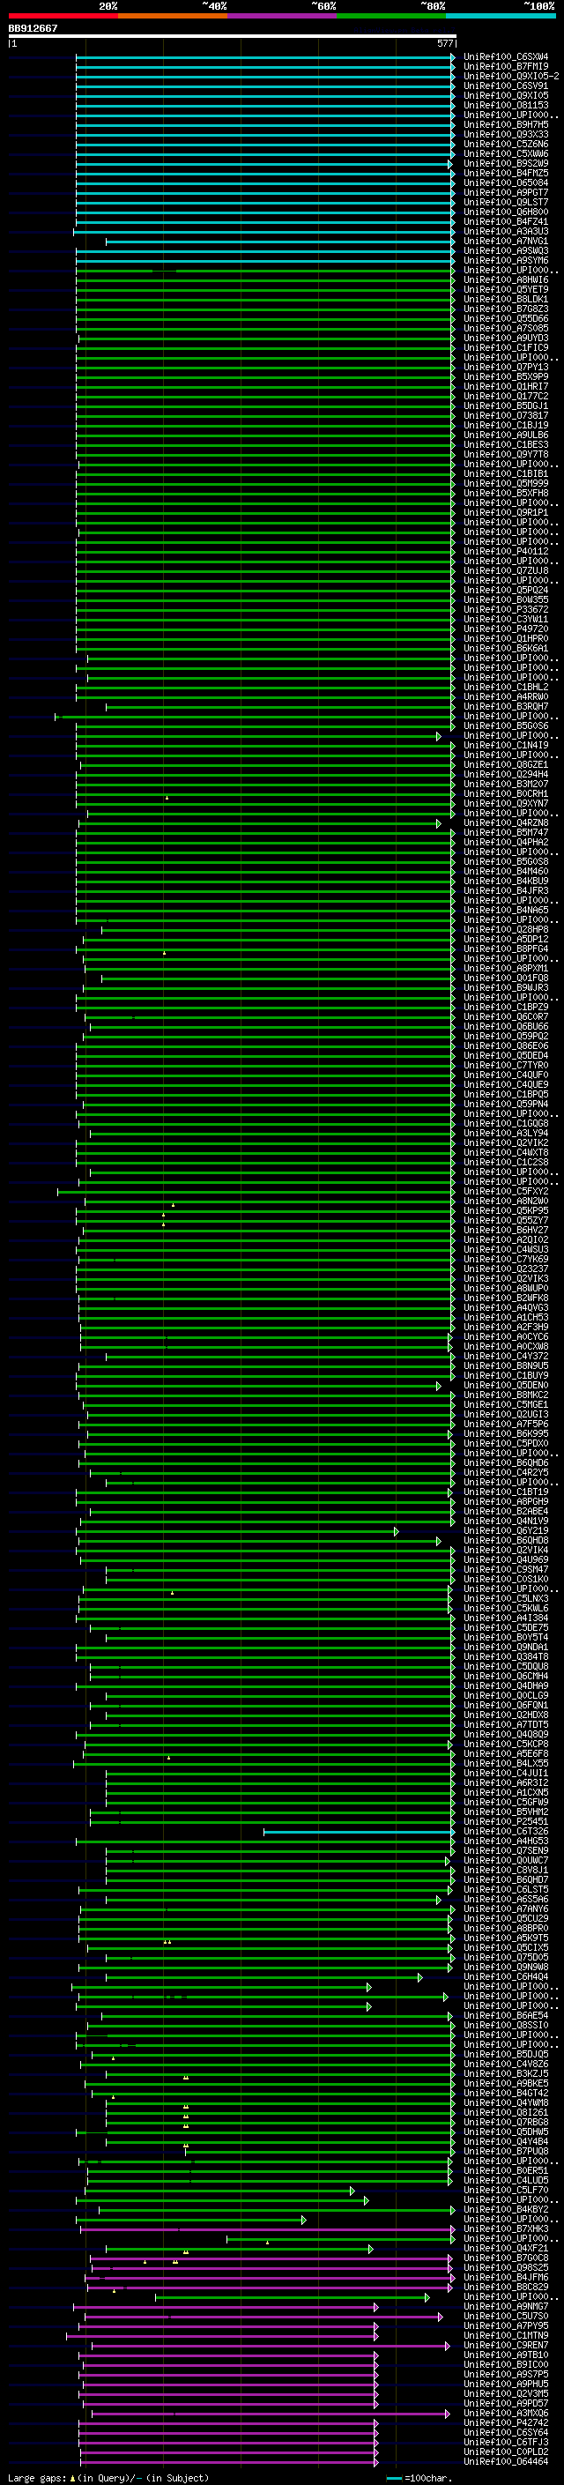Select the UniRef100_A4I384 label
Image resolution: width=564 pixels, height=2485 pixels.
tap(506, 1618)
